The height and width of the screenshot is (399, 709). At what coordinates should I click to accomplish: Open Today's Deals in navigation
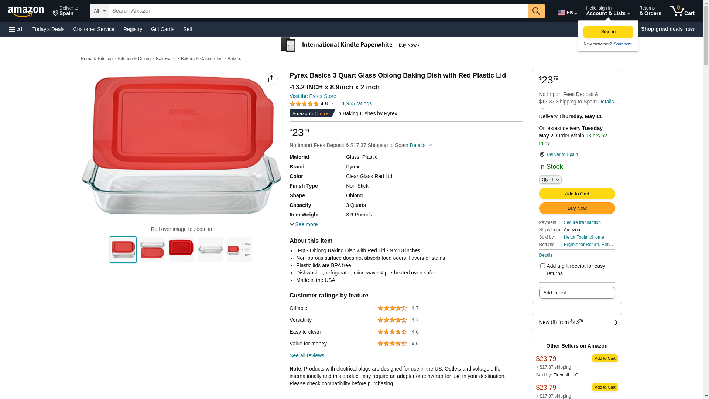(x=48, y=29)
